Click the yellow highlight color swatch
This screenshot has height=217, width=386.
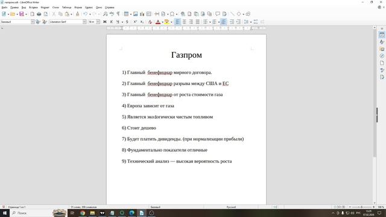pos(167,22)
